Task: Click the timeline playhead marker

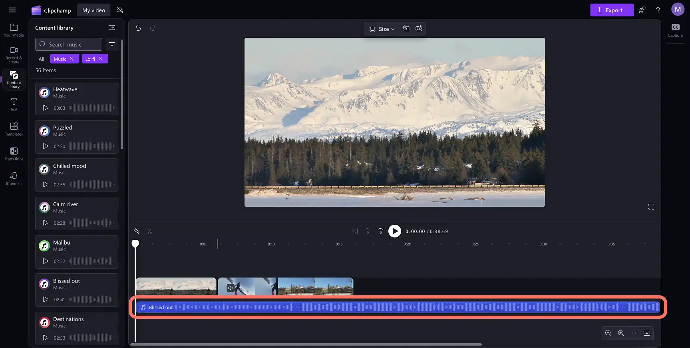Action: tap(135, 243)
